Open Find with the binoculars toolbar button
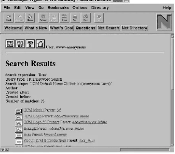Image resolution: width=175 pixels, height=154 pixels. (86, 18)
